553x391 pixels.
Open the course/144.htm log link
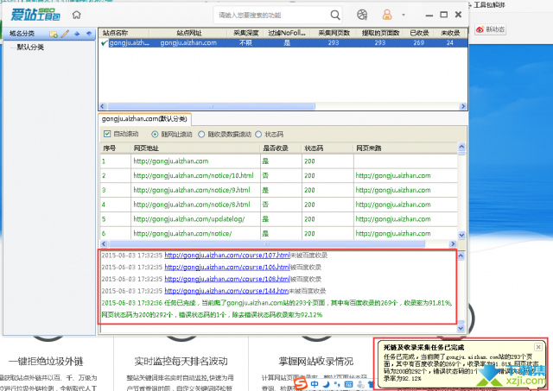226,291
